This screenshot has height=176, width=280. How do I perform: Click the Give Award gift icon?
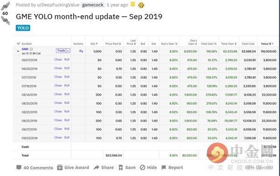[x=60, y=168]
